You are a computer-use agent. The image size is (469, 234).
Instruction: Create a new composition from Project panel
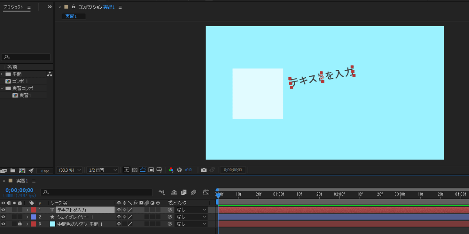tap(22, 170)
